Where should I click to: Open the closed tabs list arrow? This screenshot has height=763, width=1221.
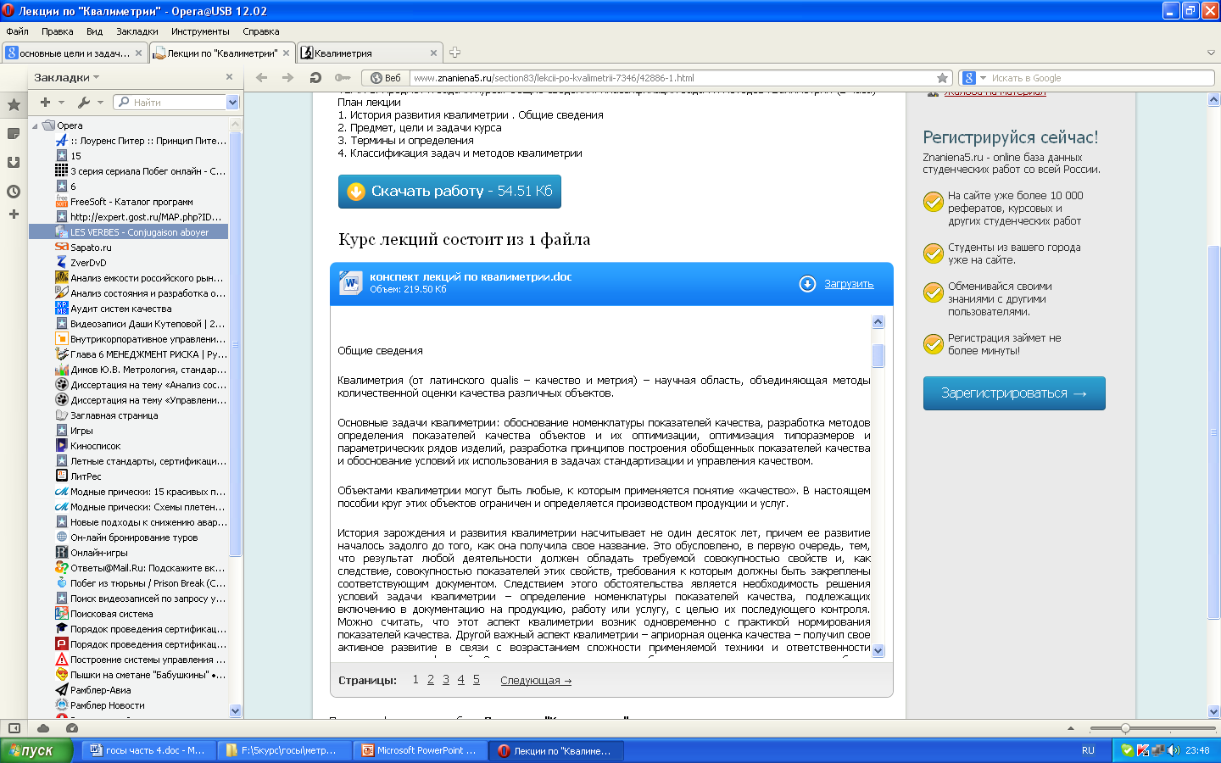point(1211,53)
